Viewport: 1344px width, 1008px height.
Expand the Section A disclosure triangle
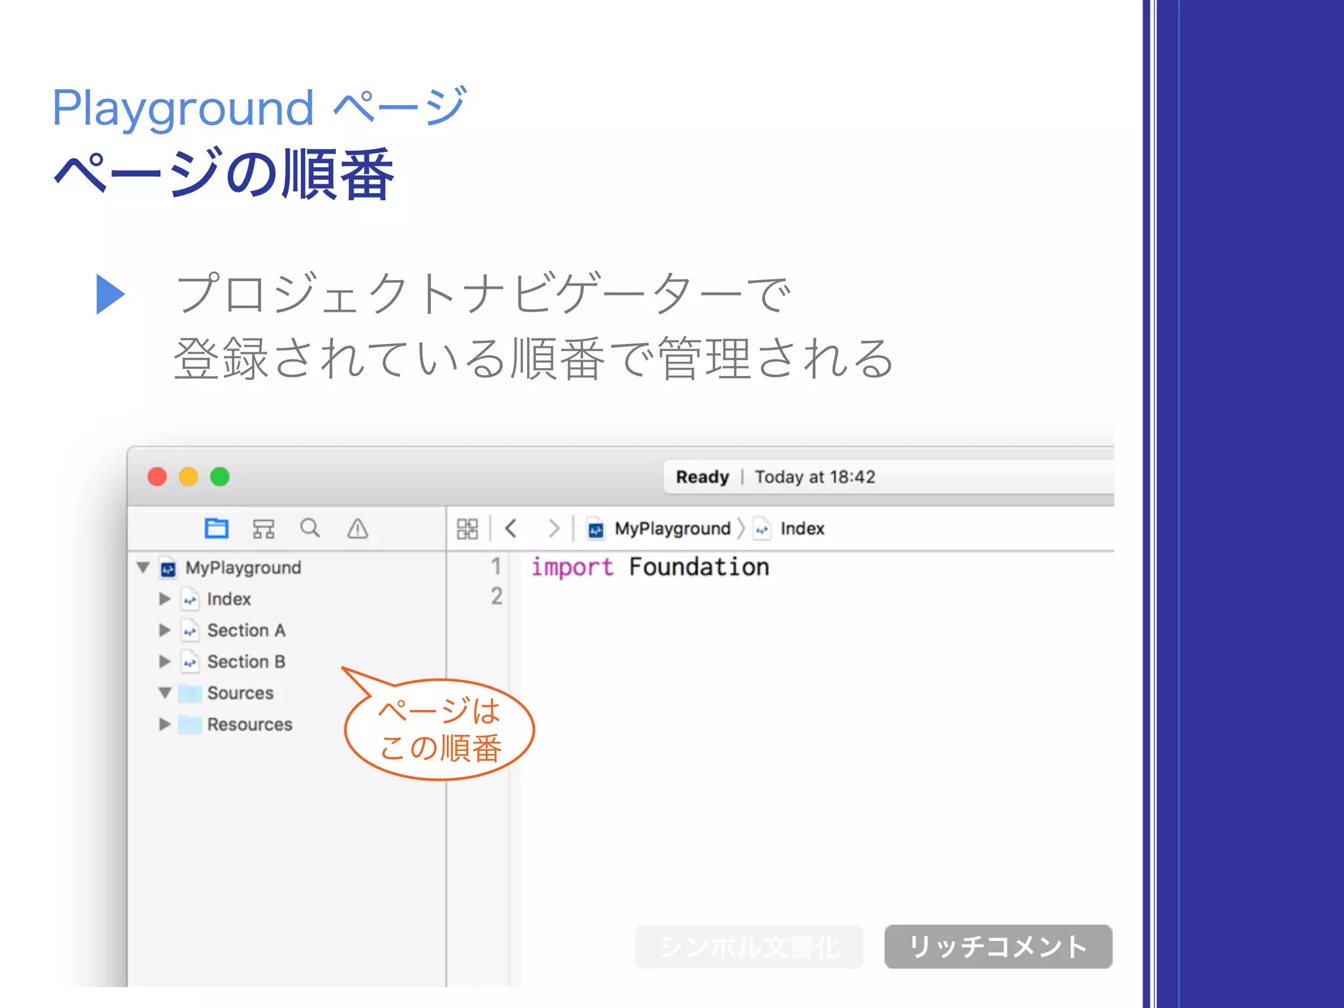point(165,630)
